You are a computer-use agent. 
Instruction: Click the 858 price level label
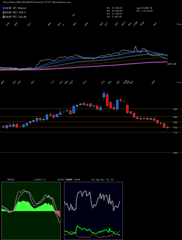(x=175, y=123)
